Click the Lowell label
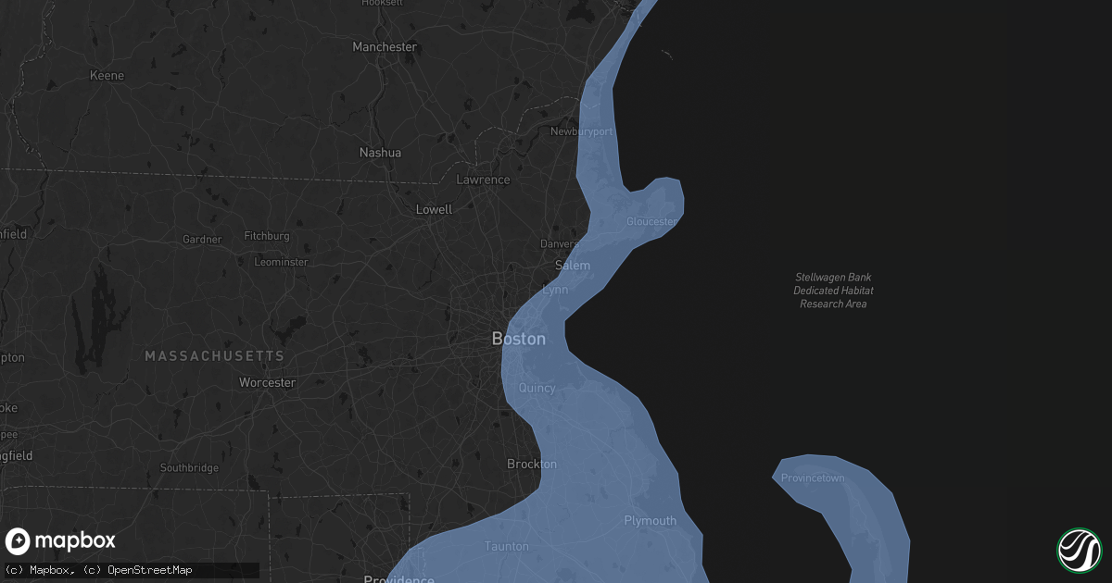This screenshot has height=583, width=1112. click(x=434, y=209)
